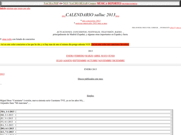Click the 'CALENDARIO salluc 2013' title

tap(90, 15)
